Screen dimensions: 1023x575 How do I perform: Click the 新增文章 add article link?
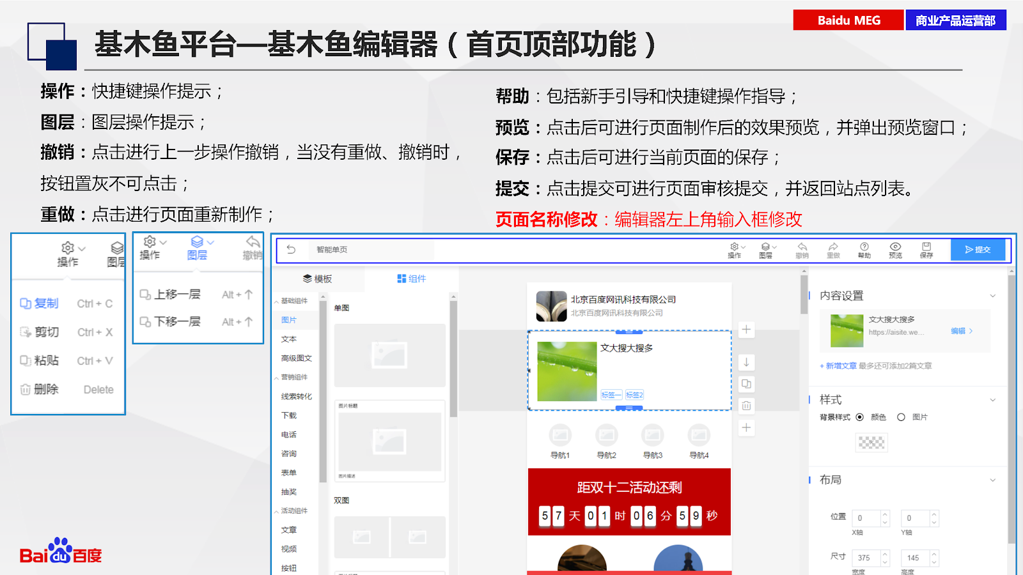[x=838, y=366]
